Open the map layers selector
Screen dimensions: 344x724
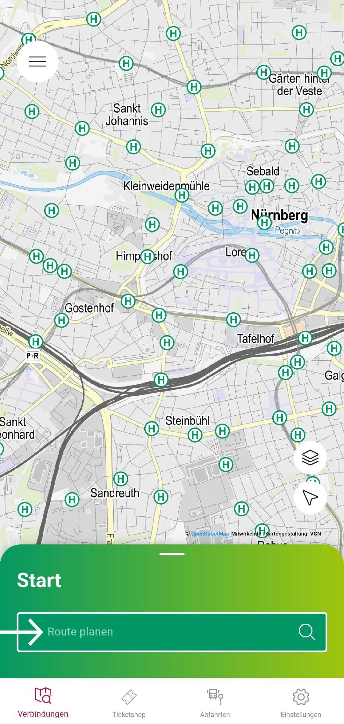310,458
